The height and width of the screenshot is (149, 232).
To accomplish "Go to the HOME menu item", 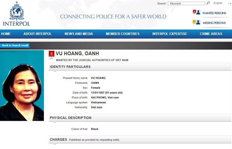I will (6, 34).
